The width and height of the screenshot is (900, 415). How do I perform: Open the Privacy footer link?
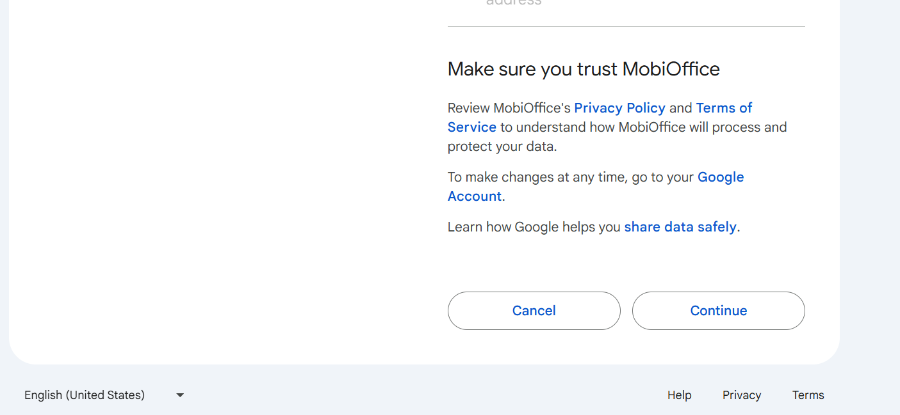741,395
